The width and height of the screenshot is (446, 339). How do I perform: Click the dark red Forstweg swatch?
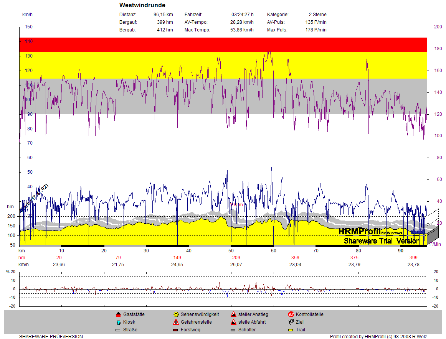176,330
